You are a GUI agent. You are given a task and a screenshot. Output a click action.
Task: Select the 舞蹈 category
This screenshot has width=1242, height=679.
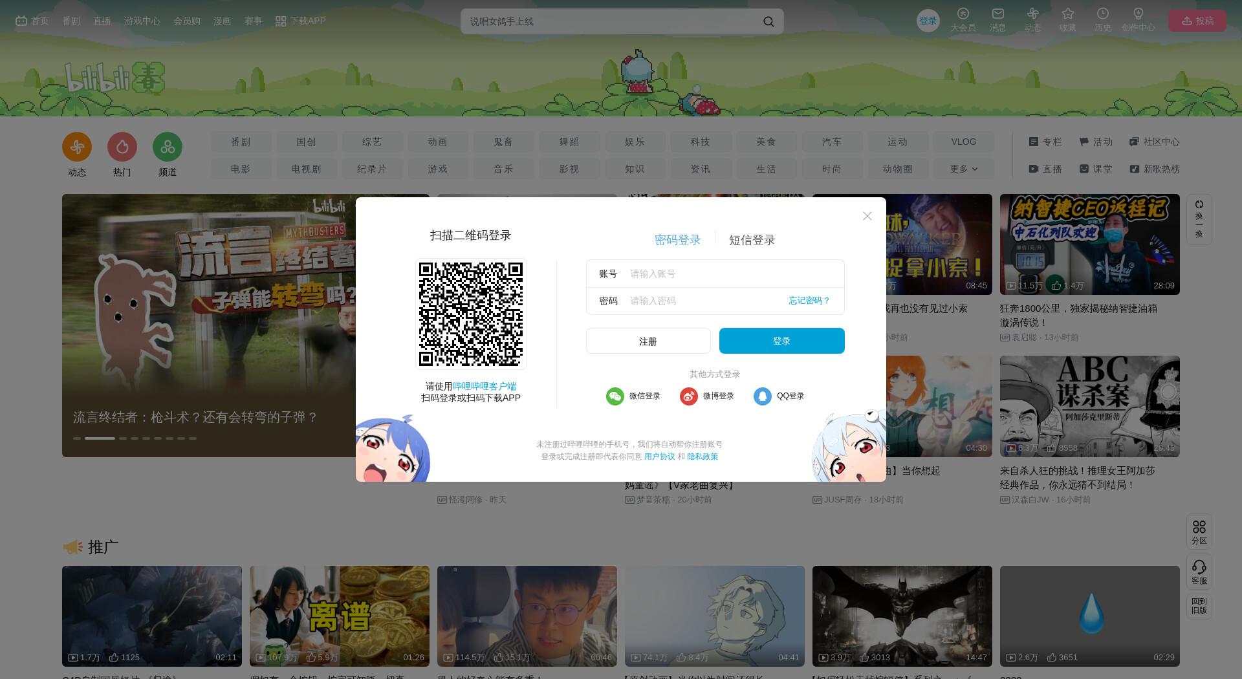569,142
